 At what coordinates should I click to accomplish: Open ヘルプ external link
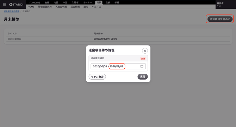pos(97,7)
